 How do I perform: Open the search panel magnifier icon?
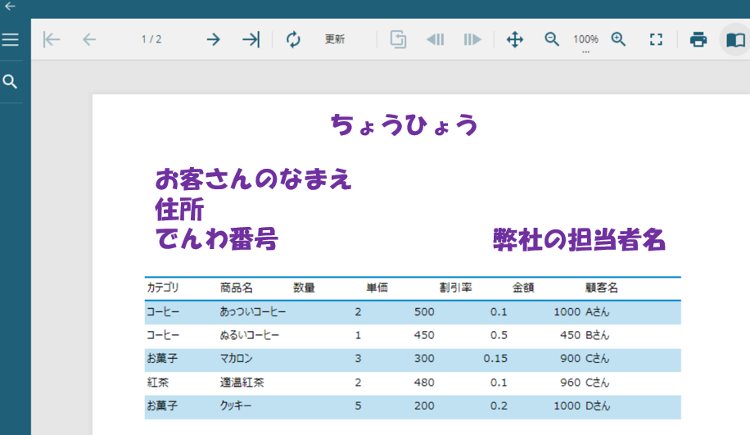tap(11, 82)
